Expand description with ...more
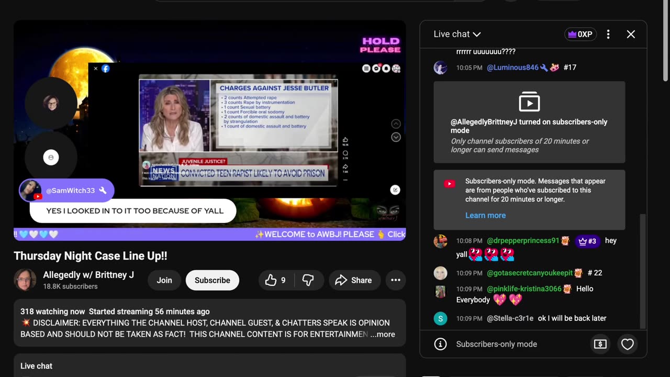This screenshot has height=377, width=670. 383,334
